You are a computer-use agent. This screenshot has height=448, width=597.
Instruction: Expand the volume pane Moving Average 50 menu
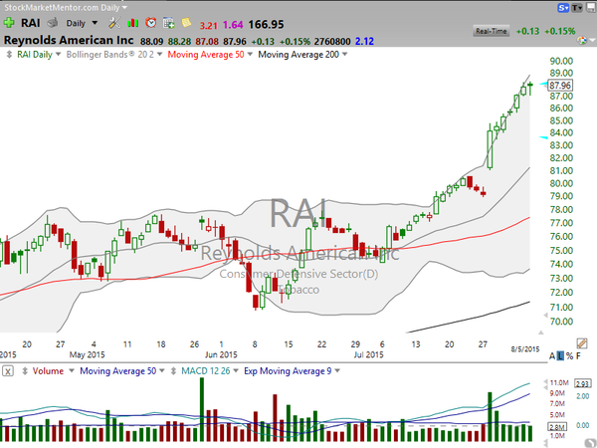coord(162,370)
